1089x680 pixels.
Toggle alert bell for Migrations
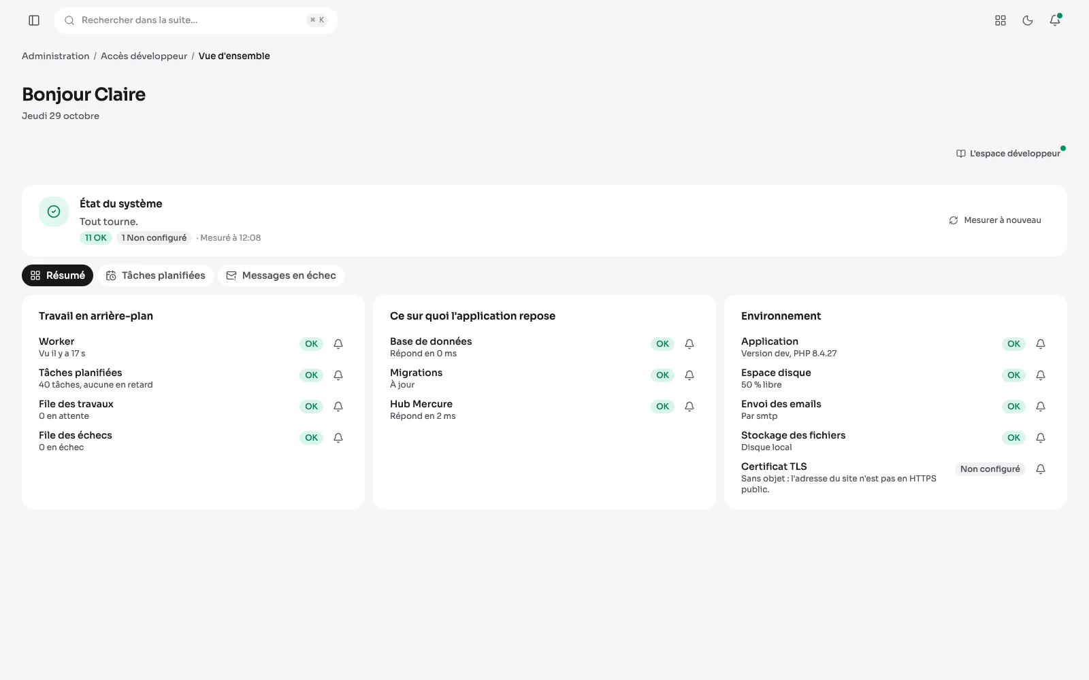[x=689, y=375]
